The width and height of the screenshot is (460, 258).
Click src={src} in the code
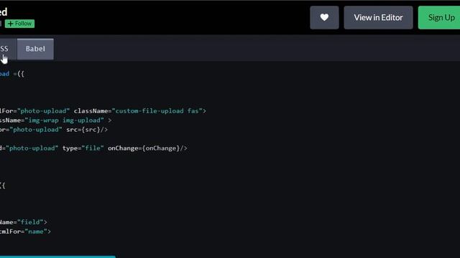(x=83, y=130)
